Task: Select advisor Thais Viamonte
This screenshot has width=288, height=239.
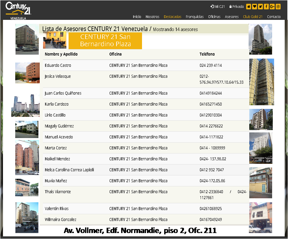Action: [x=58, y=192]
